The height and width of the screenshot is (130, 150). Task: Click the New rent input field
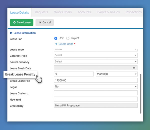click(96, 99)
